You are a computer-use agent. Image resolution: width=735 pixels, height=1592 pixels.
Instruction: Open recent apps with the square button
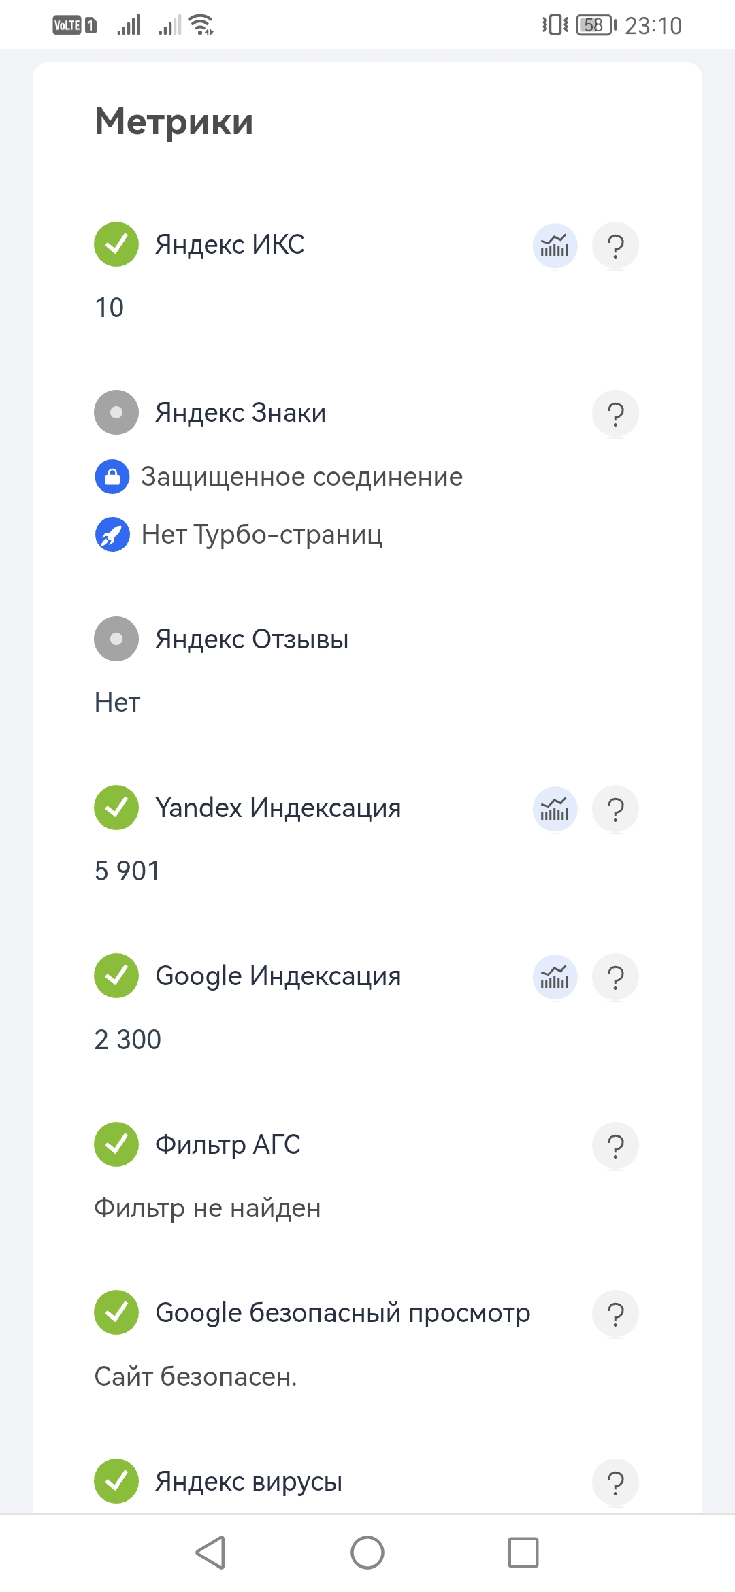(523, 1553)
